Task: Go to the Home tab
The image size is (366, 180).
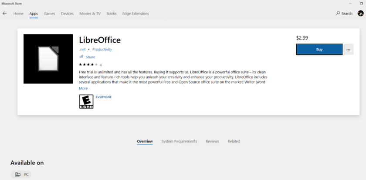Action: tap(18, 13)
